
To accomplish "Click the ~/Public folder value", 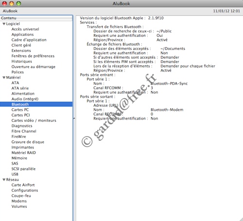I will click(164, 31).
